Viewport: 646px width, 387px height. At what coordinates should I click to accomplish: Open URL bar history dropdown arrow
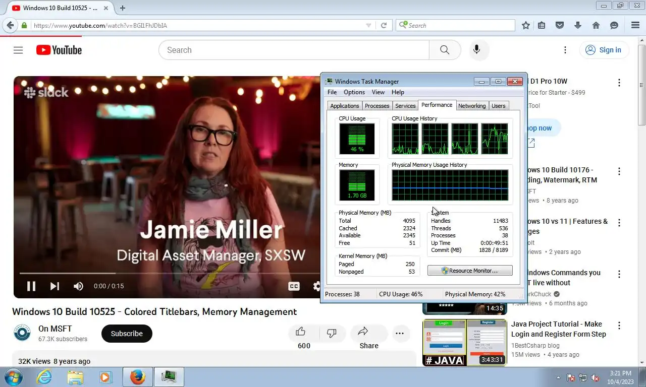(368, 25)
